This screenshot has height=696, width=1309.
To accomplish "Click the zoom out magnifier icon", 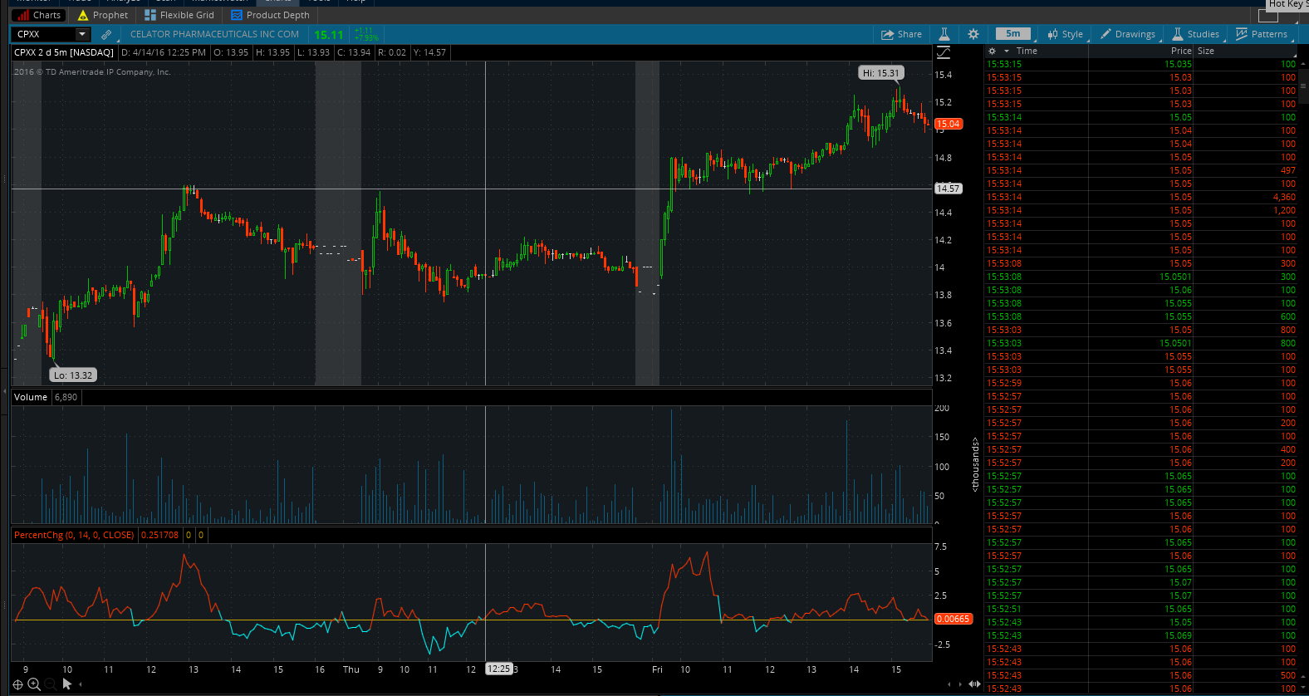I will 51,684.
